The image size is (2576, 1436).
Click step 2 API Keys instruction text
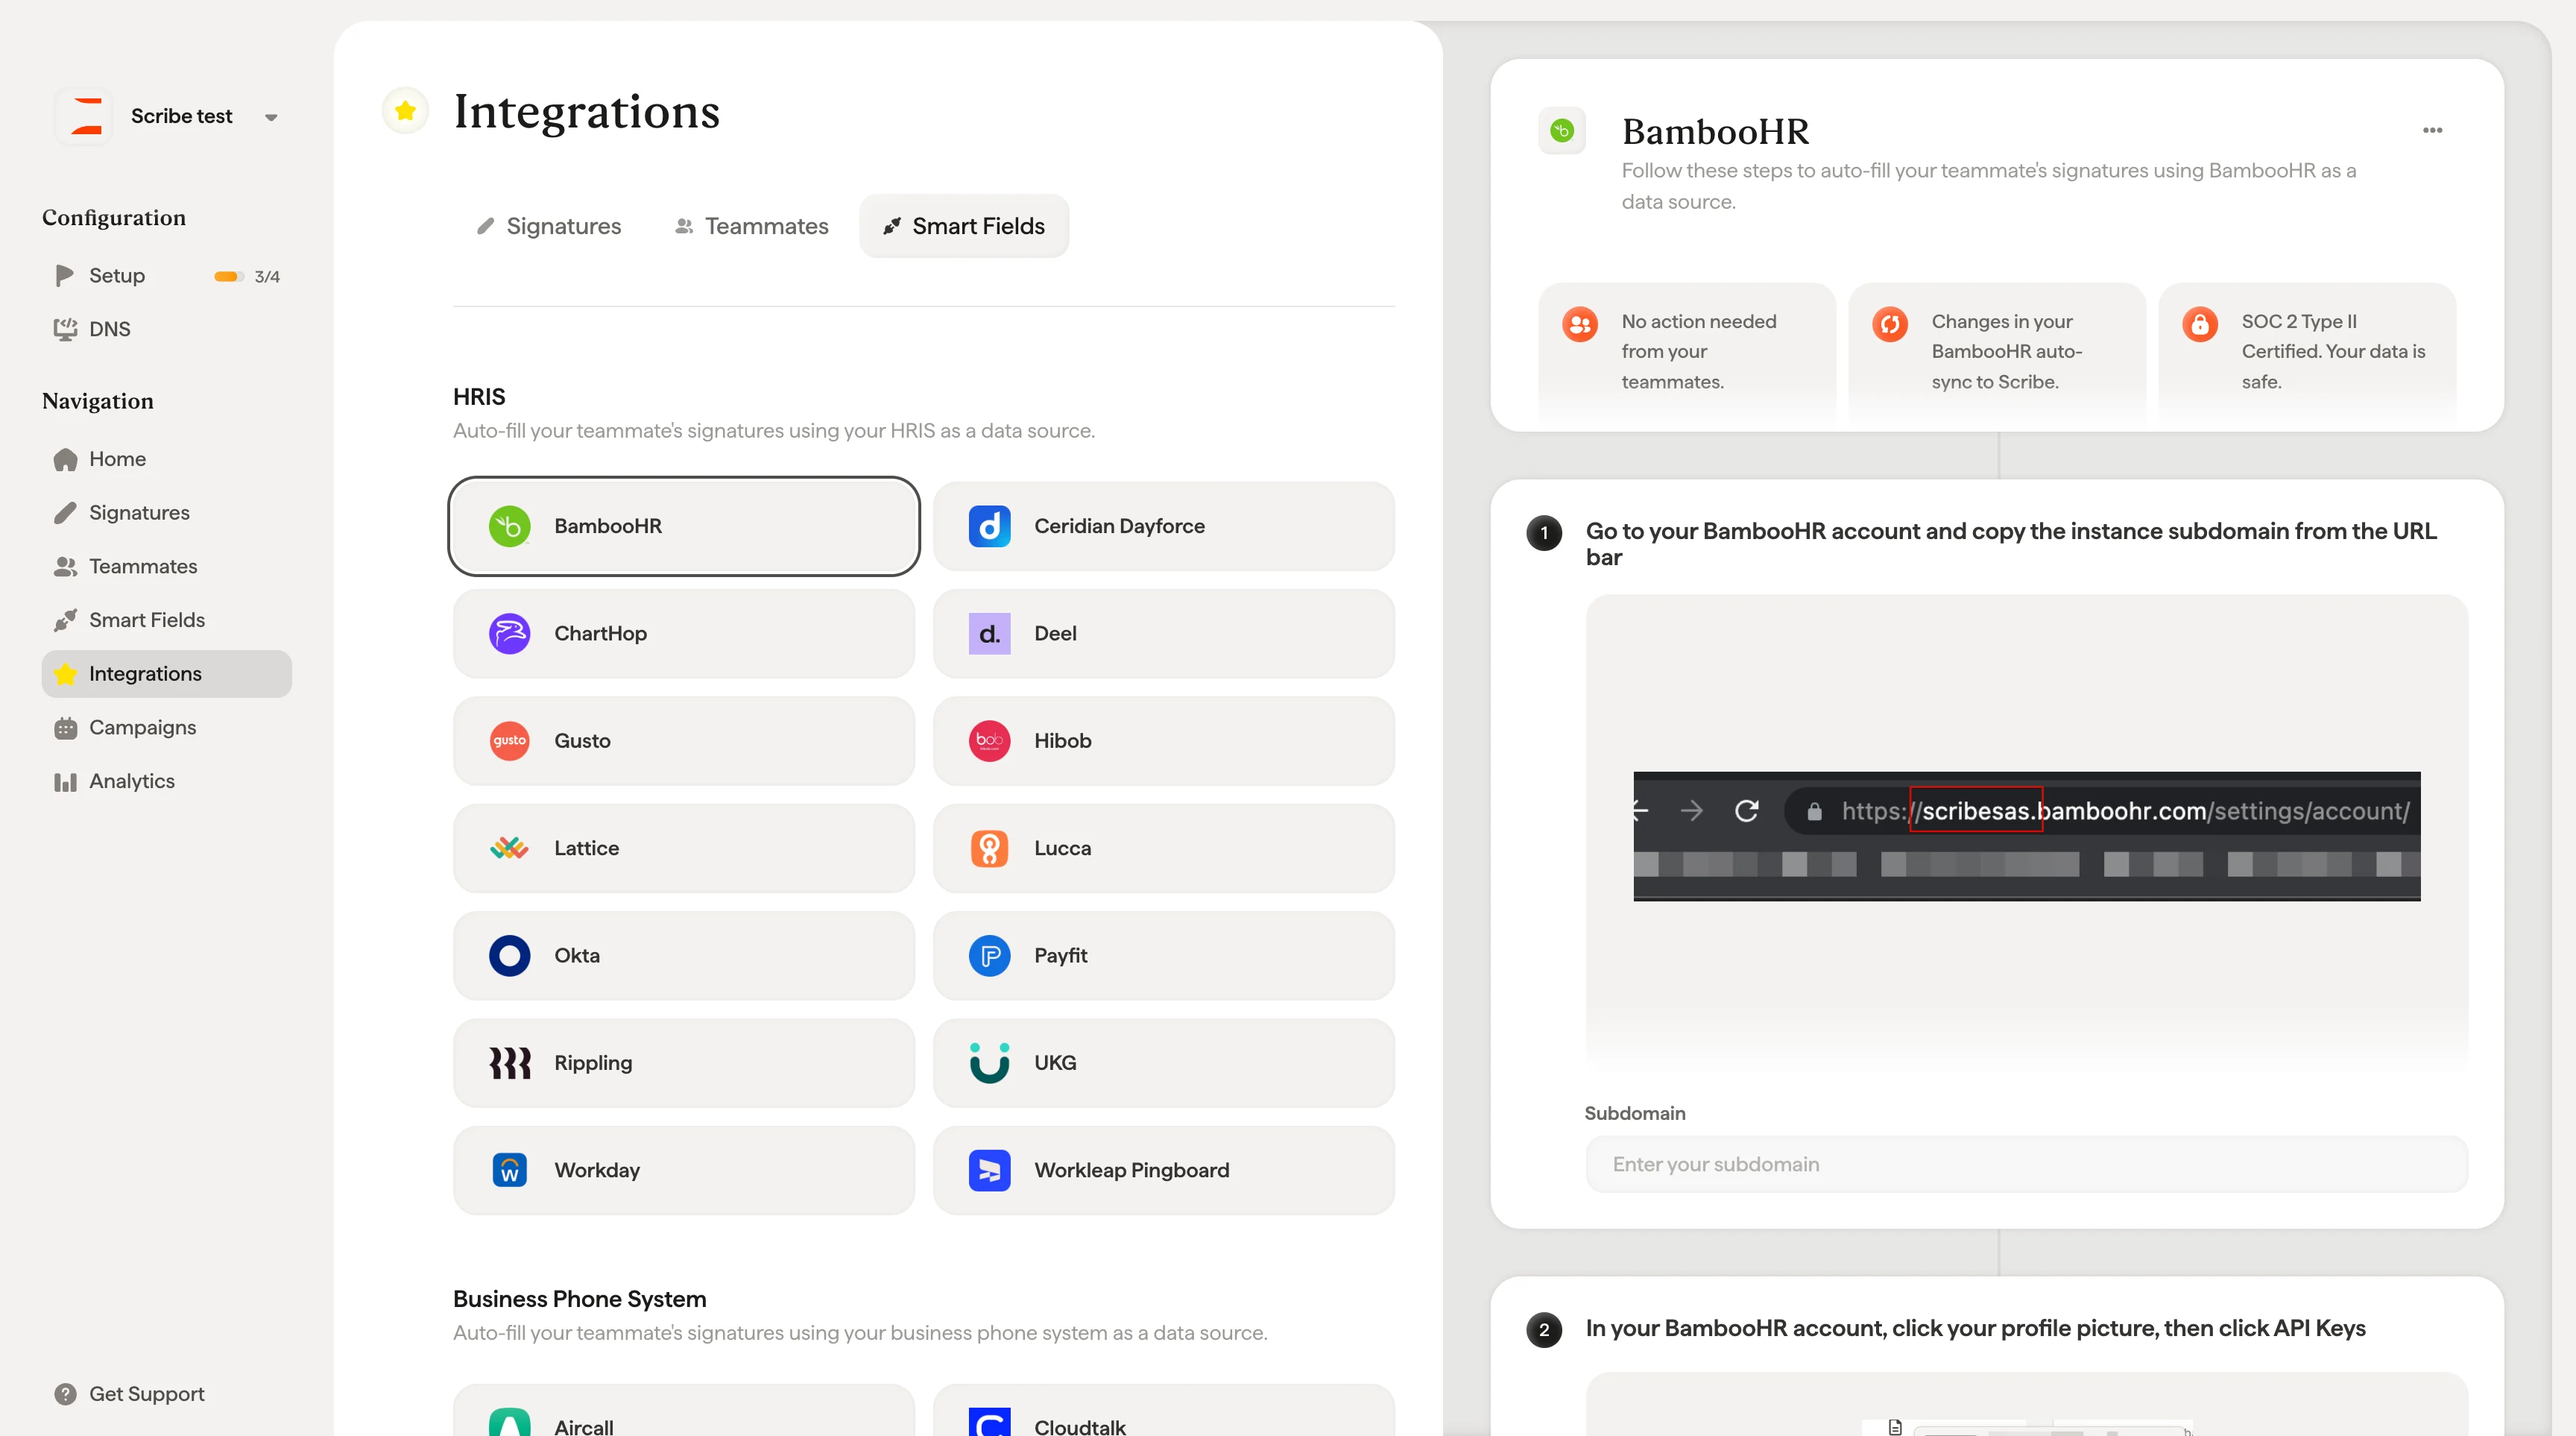[1975, 1329]
